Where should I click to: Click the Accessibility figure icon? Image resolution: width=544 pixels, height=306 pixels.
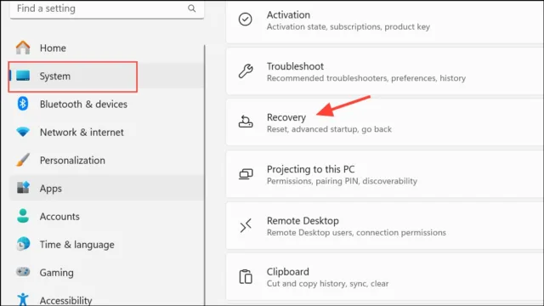[x=23, y=299]
